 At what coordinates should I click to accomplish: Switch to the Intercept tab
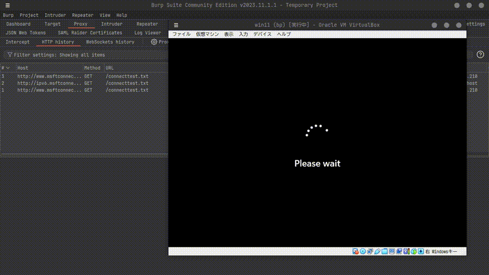pos(17,42)
